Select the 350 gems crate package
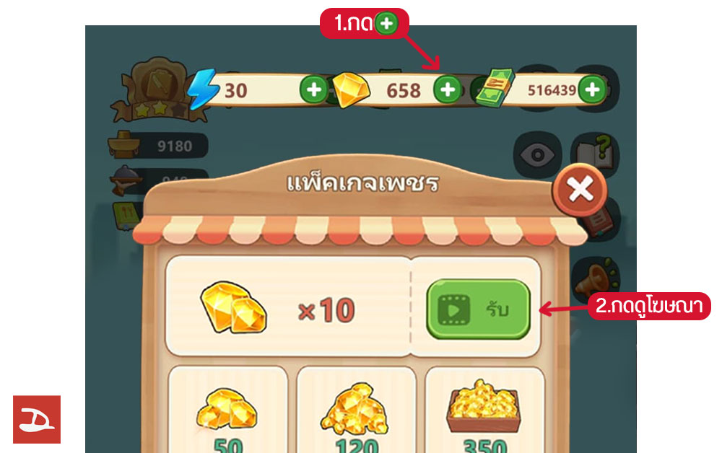 484,410
